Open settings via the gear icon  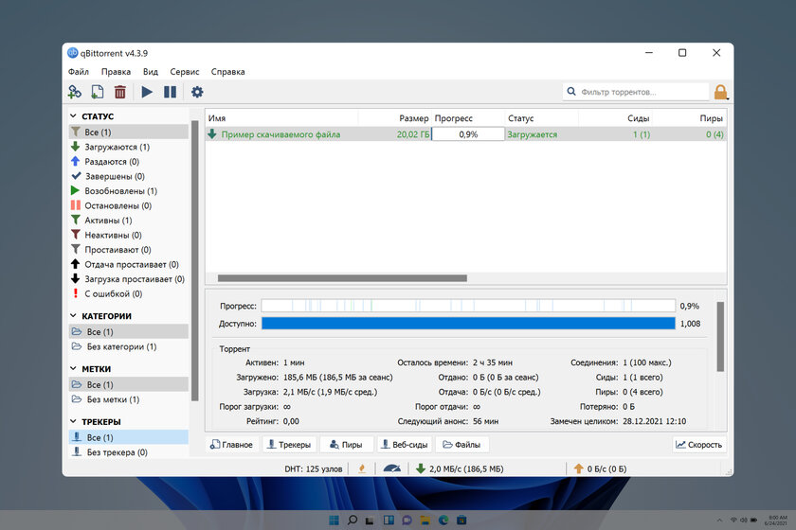197,92
